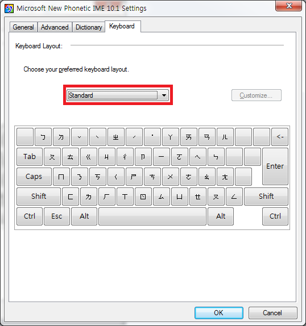Click the ㄆ key next to Tab
306x326 pixels.
(52, 157)
